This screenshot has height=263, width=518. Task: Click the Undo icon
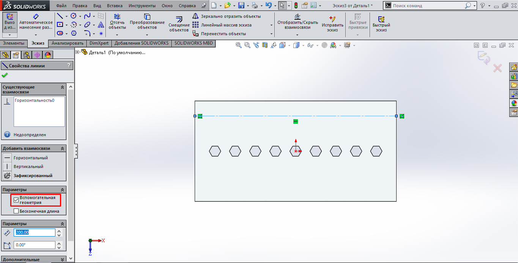(x=269, y=6)
